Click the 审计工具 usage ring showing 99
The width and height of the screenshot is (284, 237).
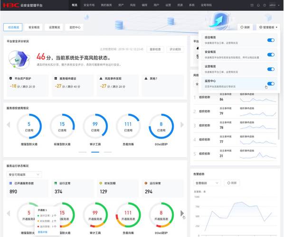[x=95, y=126]
